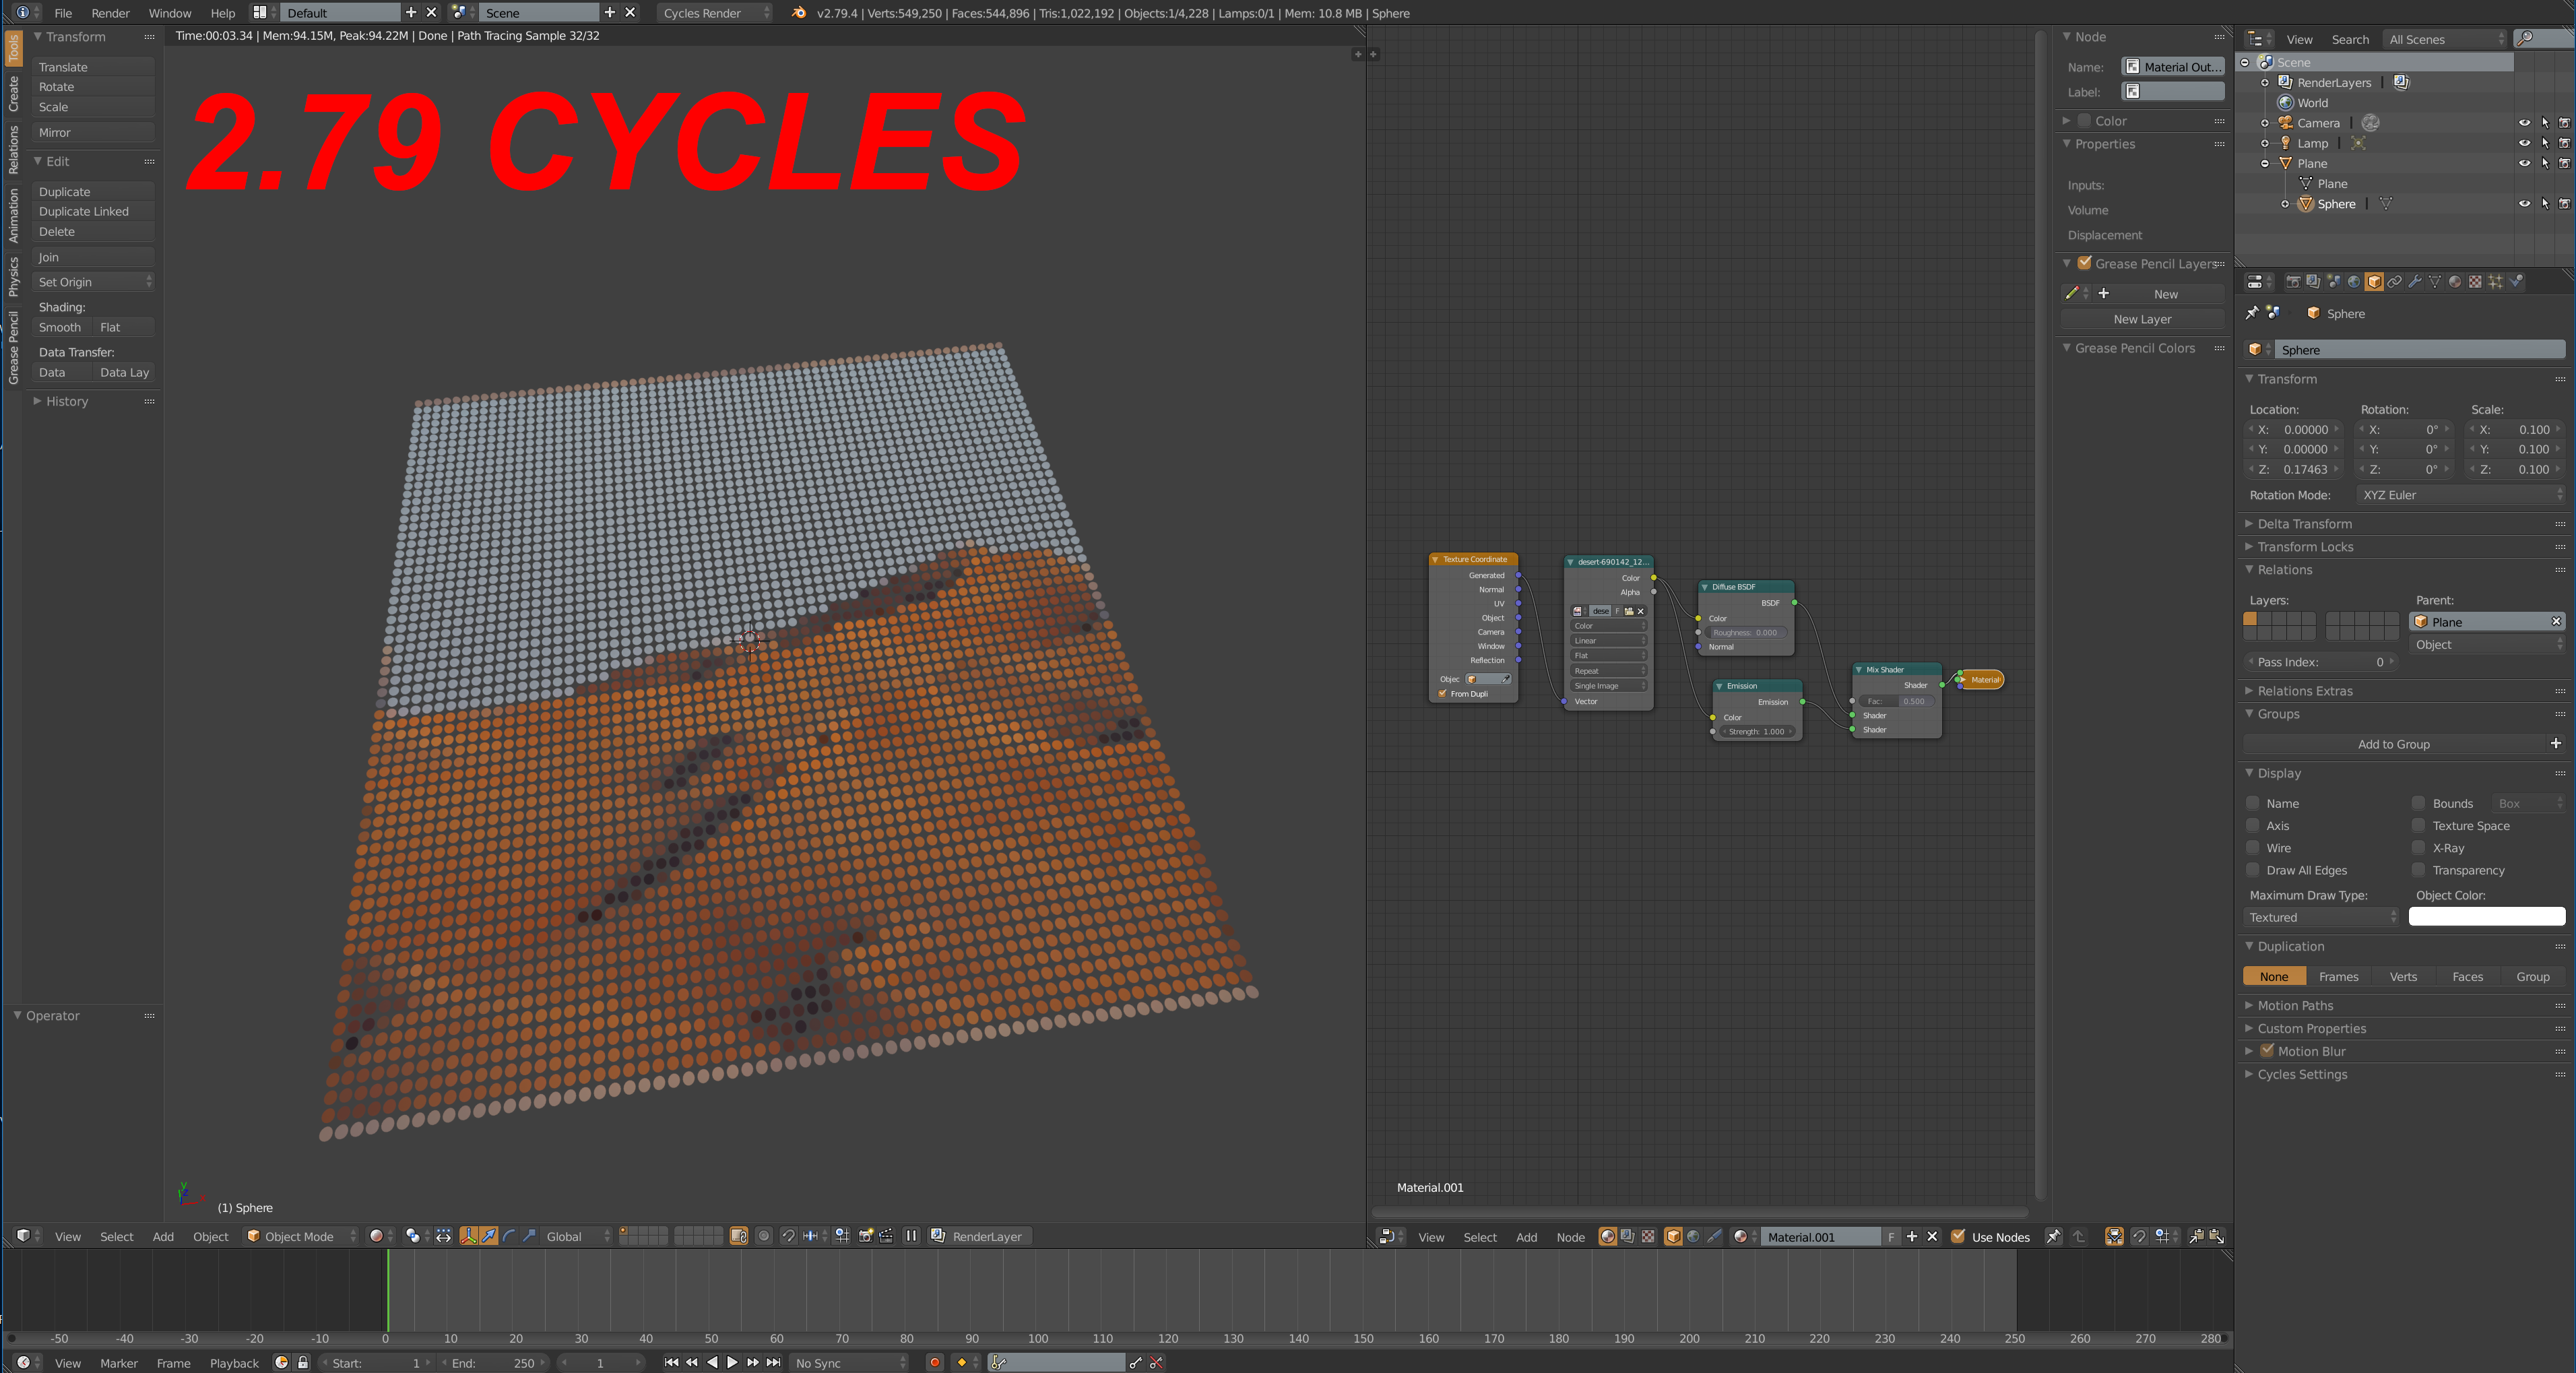Click the Mirror button

coord(94,132)
